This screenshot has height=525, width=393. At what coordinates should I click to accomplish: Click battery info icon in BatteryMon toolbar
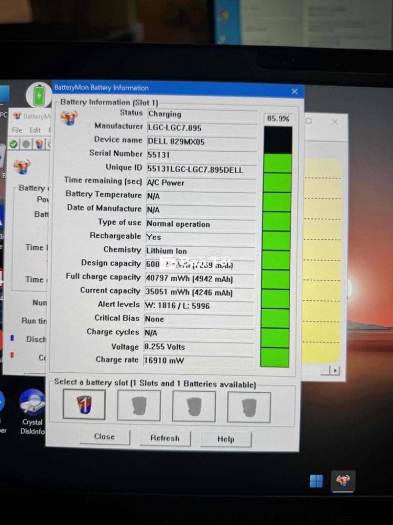click(39, 144)
